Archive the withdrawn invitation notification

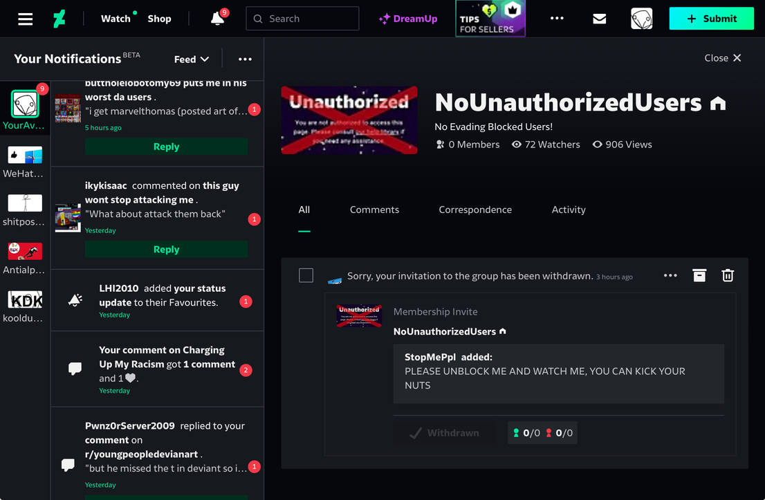pyautogui.click(x=699, y=275)
